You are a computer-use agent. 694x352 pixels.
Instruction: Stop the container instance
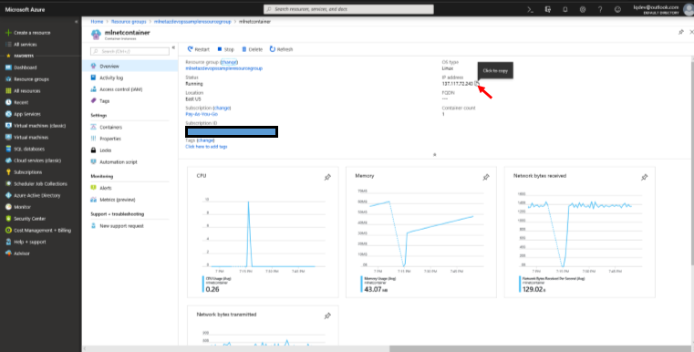click(226, 49)
